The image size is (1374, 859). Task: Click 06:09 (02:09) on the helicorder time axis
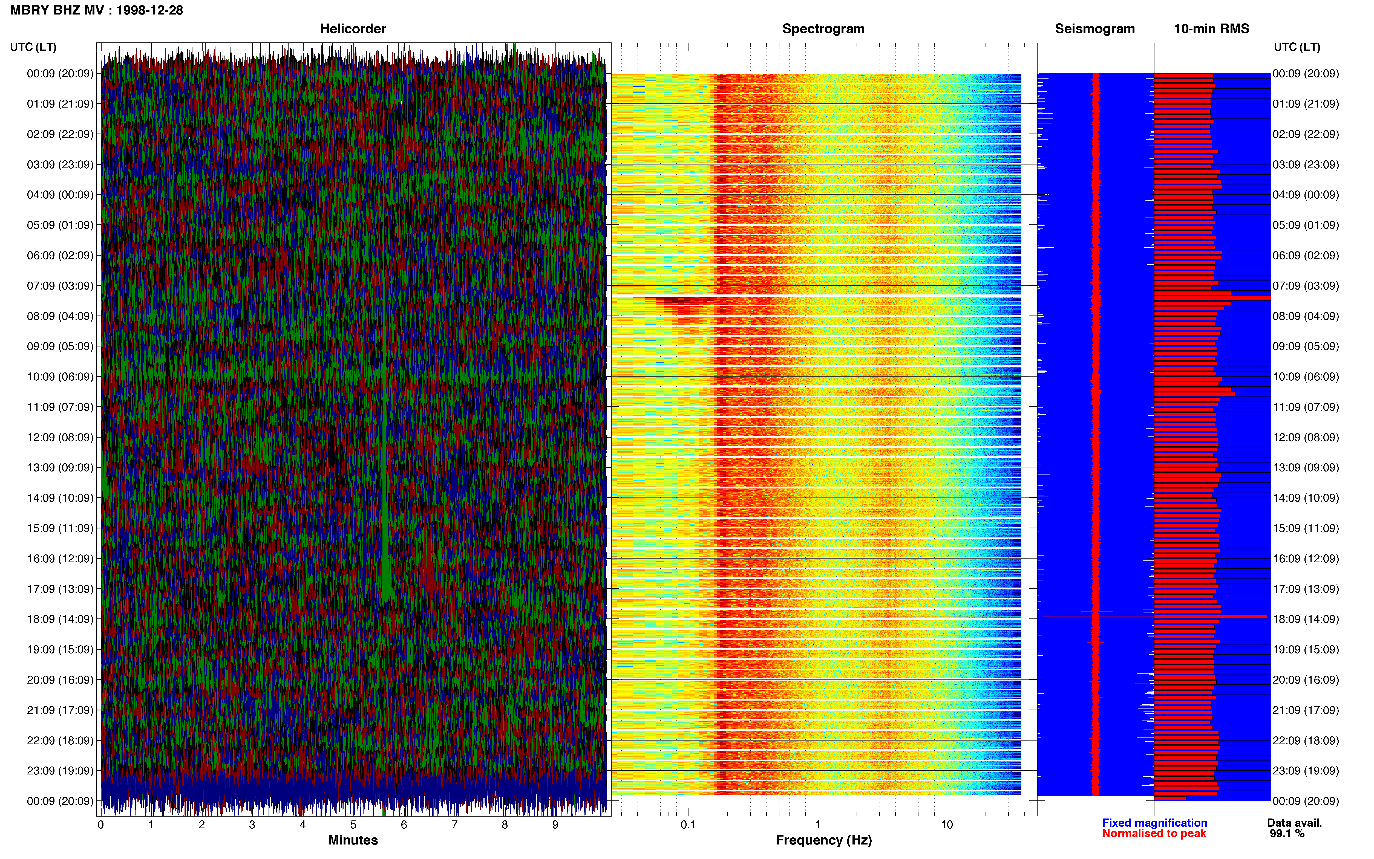coord(60,256)
